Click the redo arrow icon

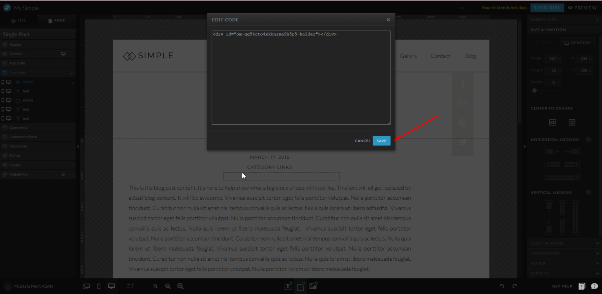pos(515,286)
